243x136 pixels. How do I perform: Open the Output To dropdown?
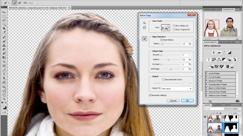pyautogui.click(x=177, y=89)
